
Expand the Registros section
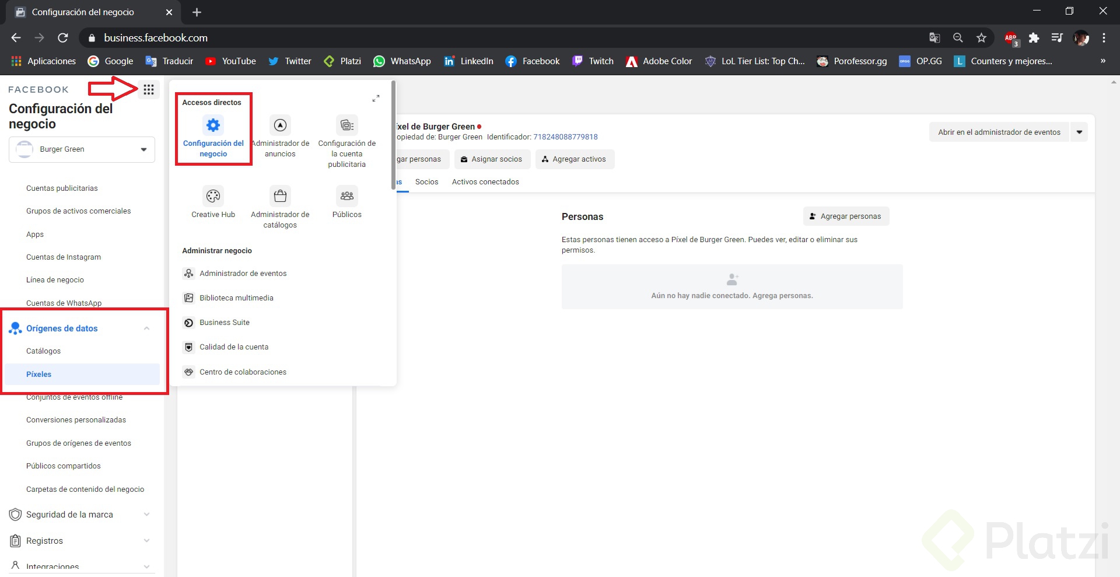coord(146,541)
